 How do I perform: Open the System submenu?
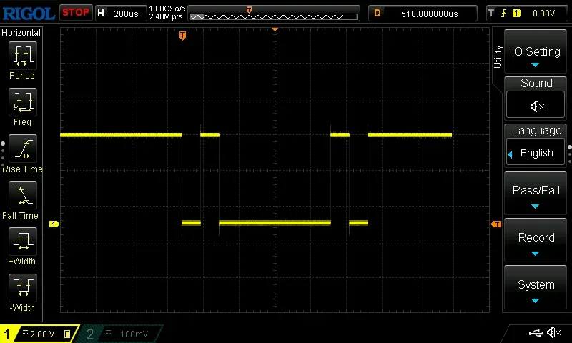tap(536, 287)
